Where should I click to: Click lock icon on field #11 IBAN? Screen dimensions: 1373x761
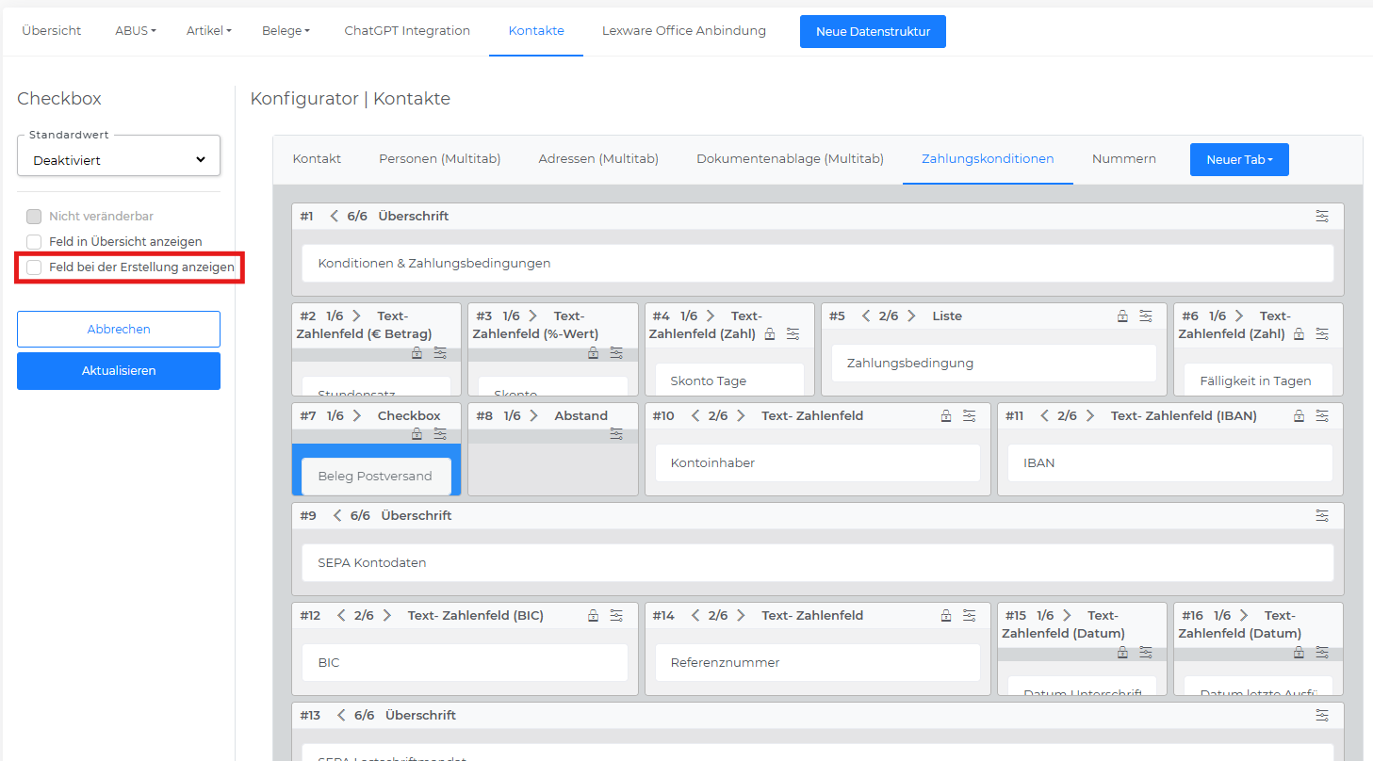click(x=1299, y=416)
